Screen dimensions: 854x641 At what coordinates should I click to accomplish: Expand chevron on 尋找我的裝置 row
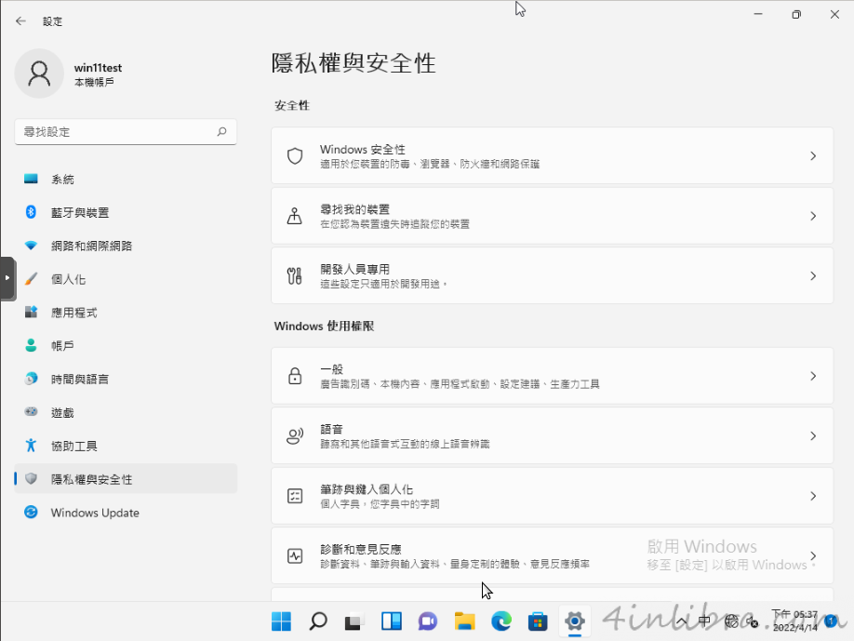click(x=813, y=216)
